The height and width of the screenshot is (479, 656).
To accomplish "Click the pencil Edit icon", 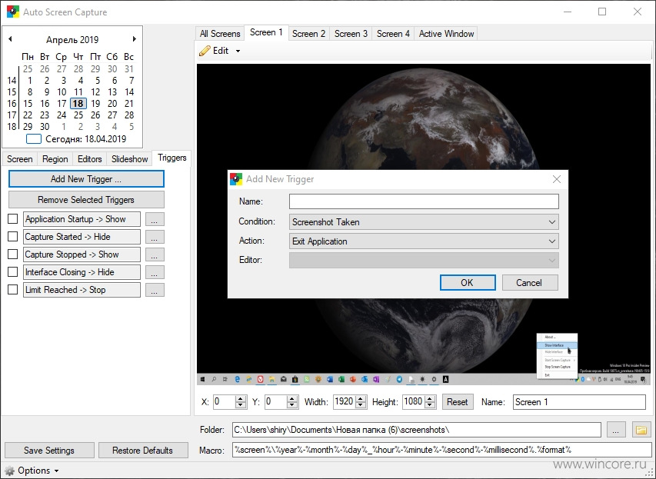I will point(205,51).
